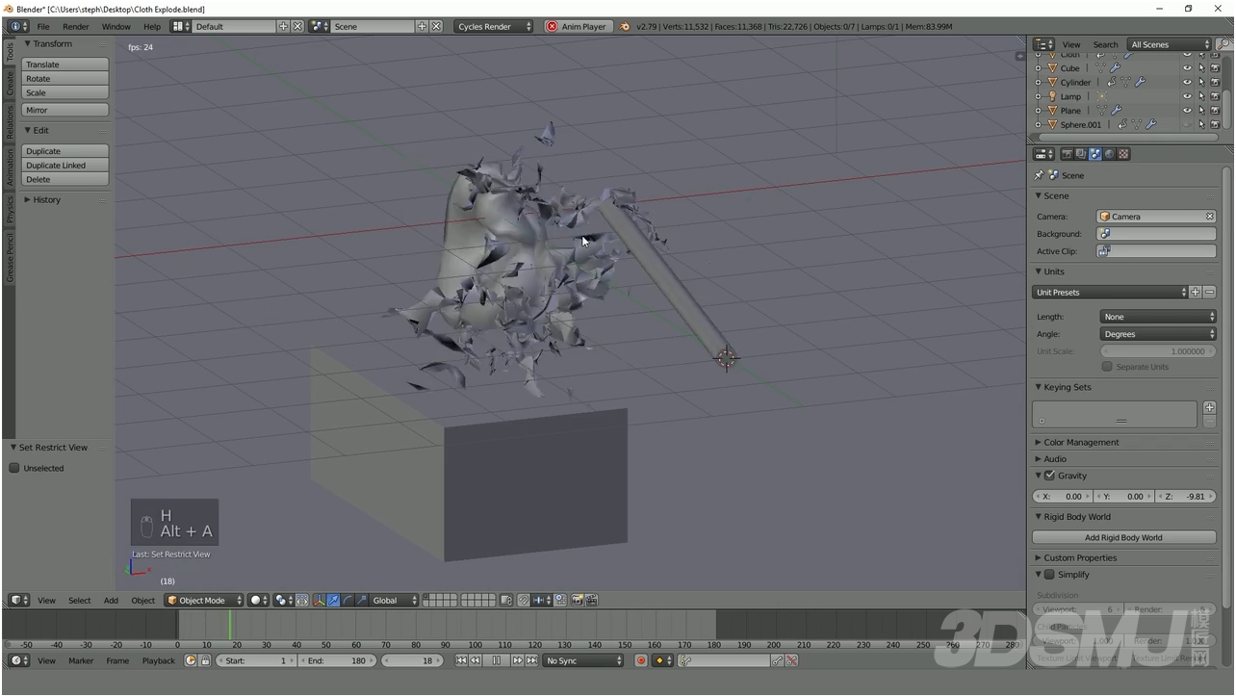The height and width of the screenshot is (697, 1236).
Task: Click the red automatic keyframe record button
Action: pyautogui.click(x=641, y=660)
